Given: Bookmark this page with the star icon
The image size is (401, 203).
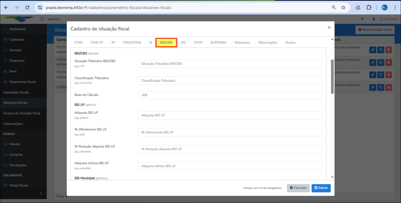Looking at the screenshot, I should click(x=343, y=7).
